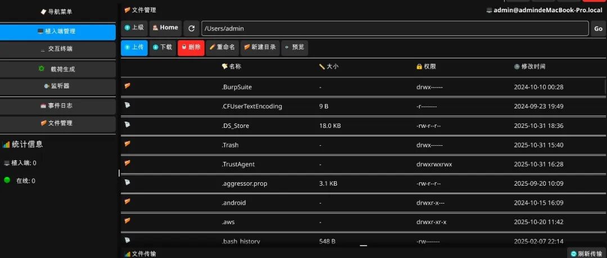Click the 下载 download button

(162, 48)
